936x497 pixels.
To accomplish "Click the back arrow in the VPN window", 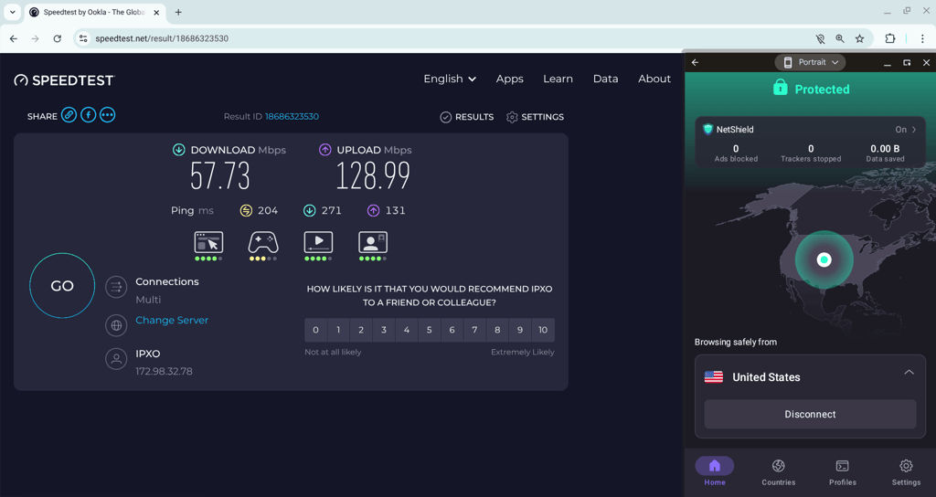I will (x=695, y=62).
